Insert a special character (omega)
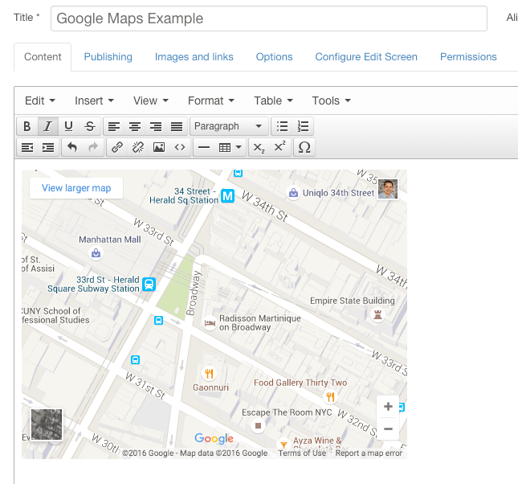518x484 pixels. [304, 147]
